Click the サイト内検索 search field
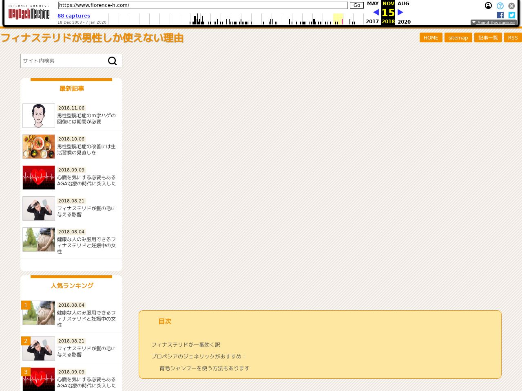Screen dimensions: 522x391 click(63, 61)
